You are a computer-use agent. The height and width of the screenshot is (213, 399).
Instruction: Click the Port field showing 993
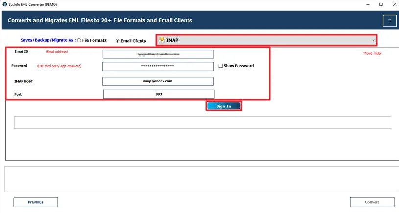click(x=159, y=94)
